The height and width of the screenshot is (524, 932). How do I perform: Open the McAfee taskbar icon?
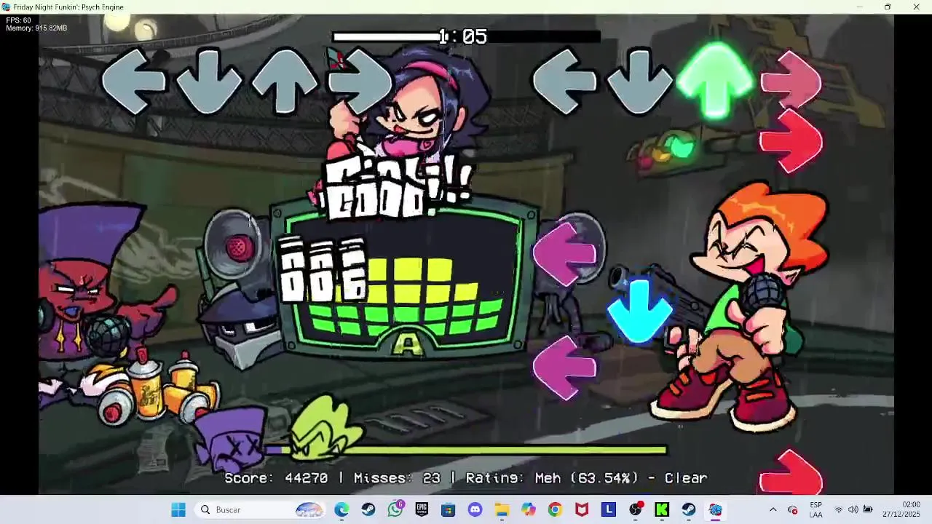click(x=582, y=509)
